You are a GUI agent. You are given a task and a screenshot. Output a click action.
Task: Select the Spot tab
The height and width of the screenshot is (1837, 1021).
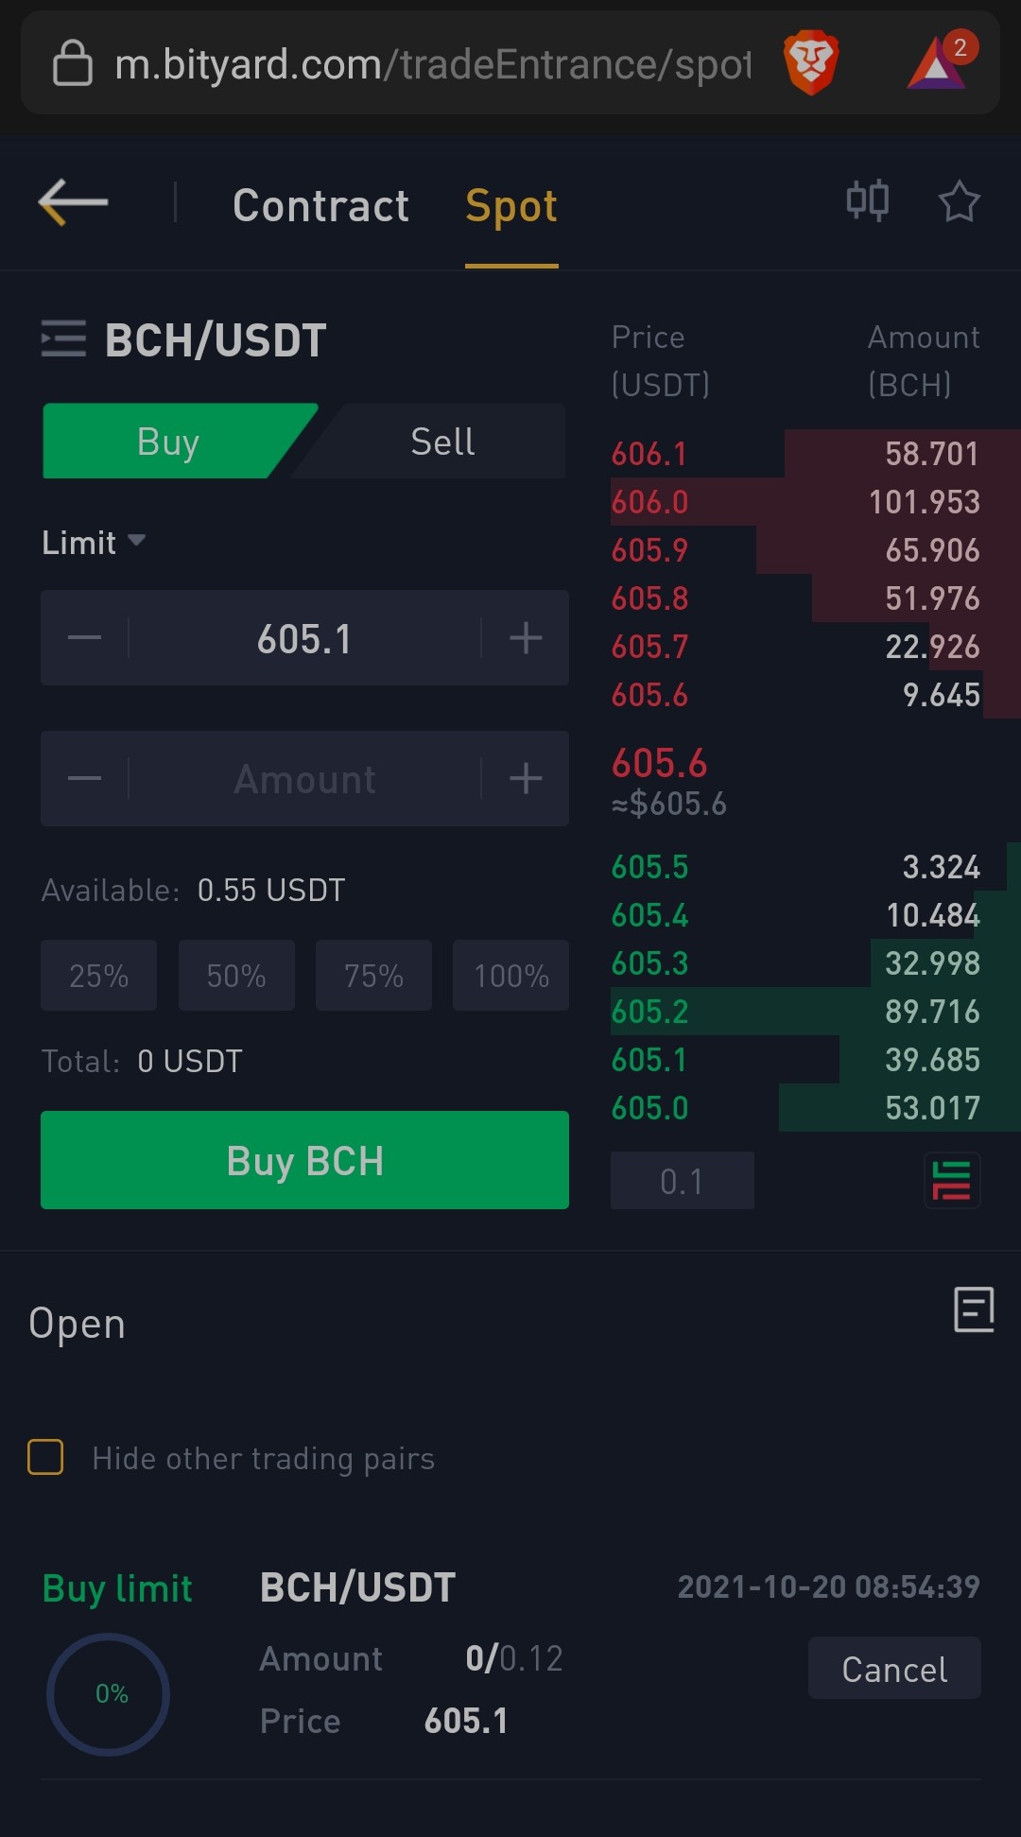(x=511, y=206)
